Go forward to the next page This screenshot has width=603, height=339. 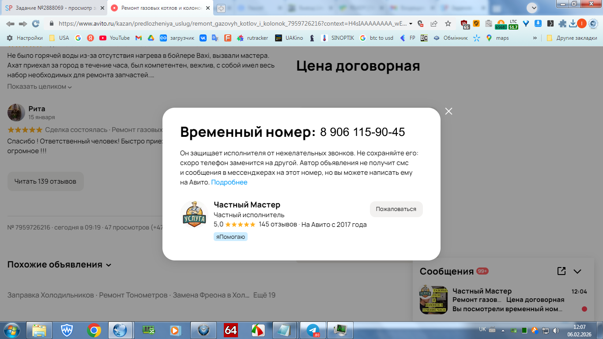click(x=23, y=24)
